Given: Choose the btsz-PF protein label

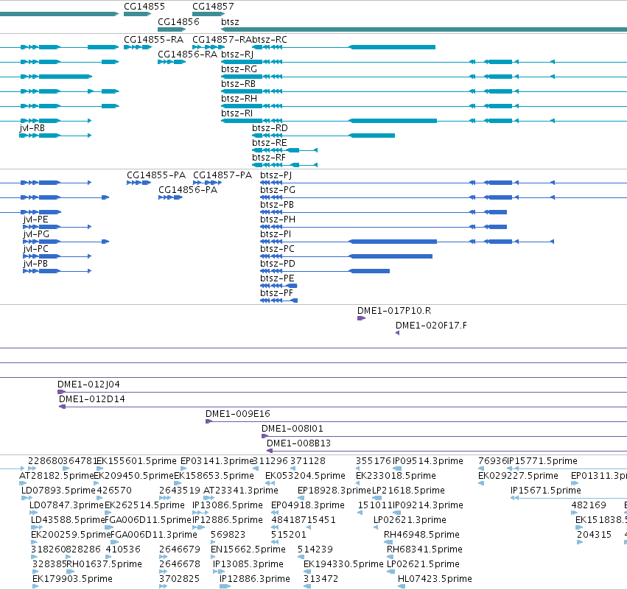Looking at the screenshot, I should click(x=277, y=294).
